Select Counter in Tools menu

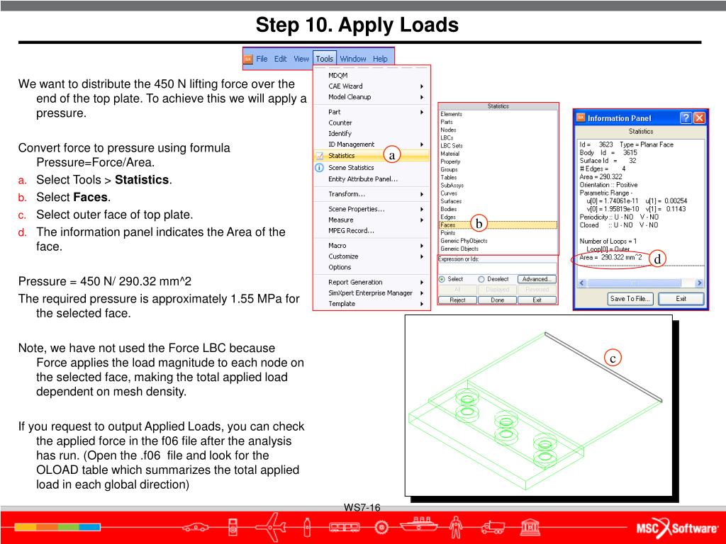point(340,123)
